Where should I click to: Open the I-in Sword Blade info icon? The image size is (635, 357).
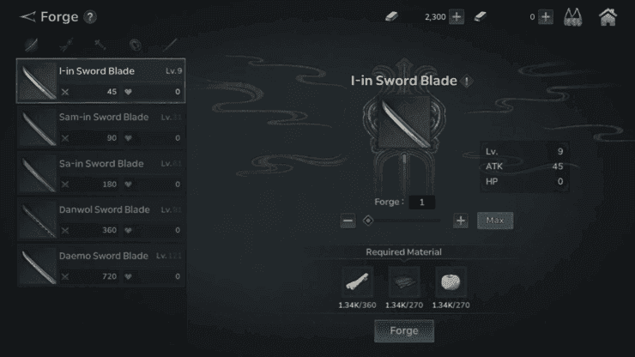coord(467,82)
